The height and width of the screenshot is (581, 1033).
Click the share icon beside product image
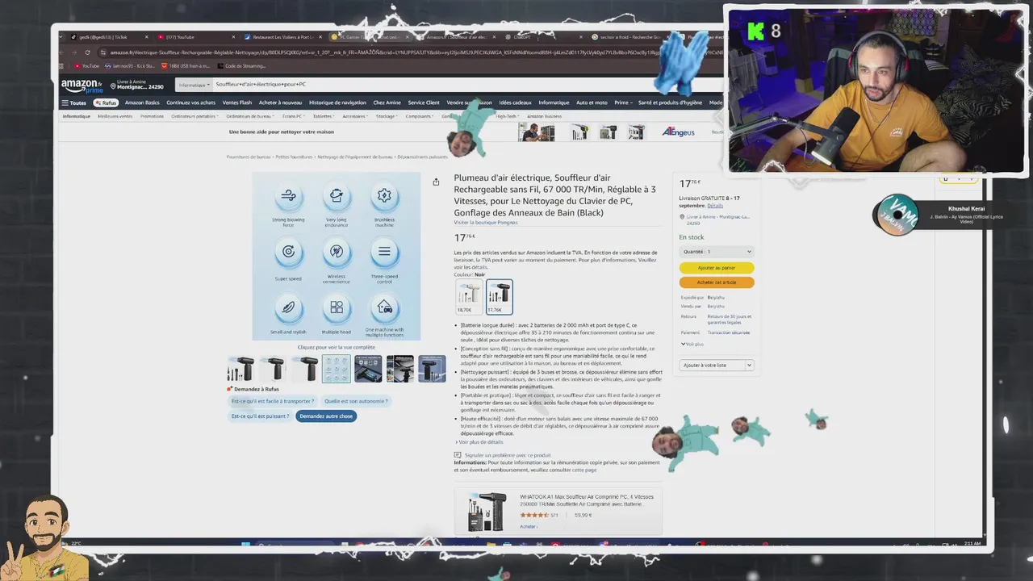pos(436,182)
